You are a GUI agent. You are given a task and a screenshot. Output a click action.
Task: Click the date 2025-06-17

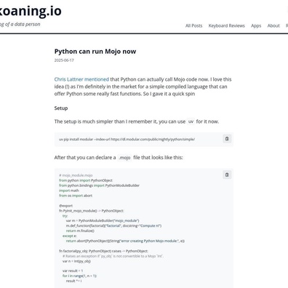click(x=64, y=60)
